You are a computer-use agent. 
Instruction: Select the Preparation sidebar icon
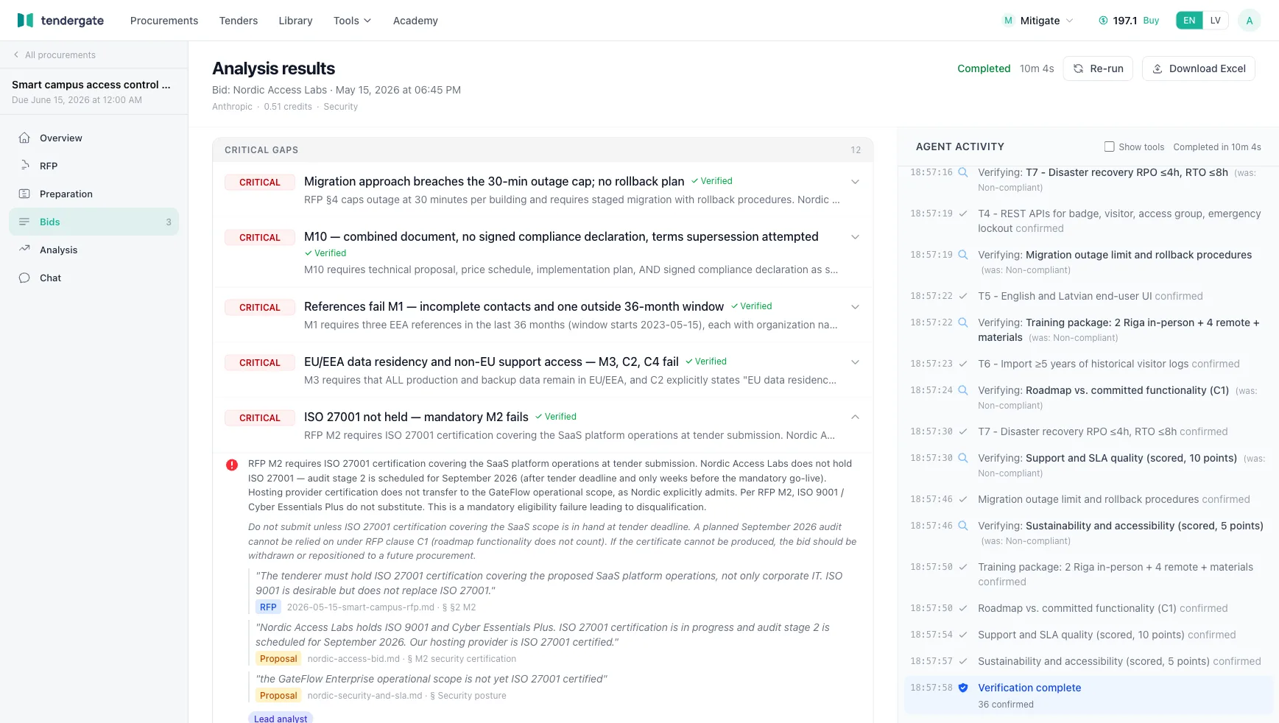[x=24, y=194]
